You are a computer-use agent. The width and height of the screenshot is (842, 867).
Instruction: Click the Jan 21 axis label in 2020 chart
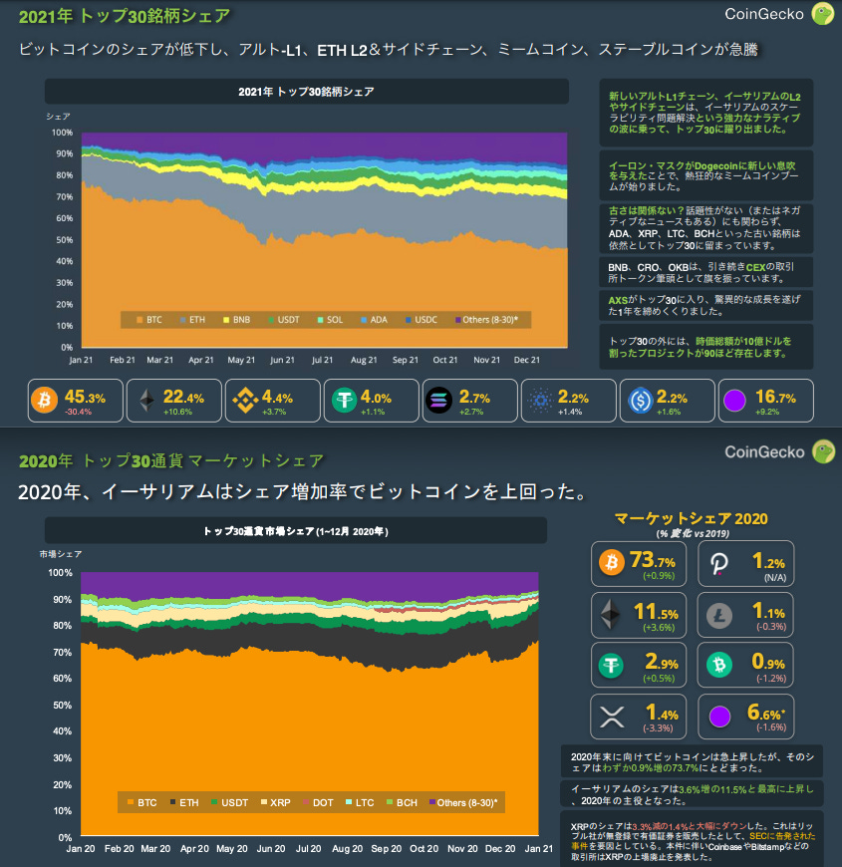tap(539, 849)
